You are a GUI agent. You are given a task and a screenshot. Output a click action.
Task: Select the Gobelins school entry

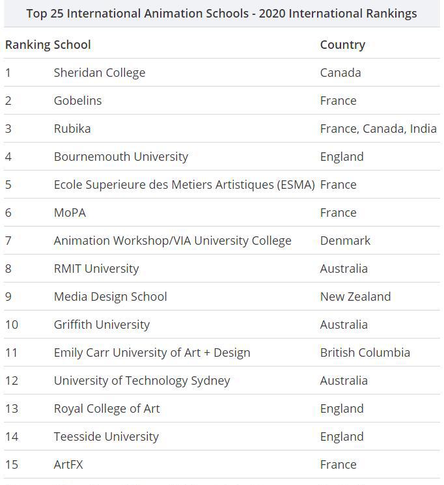pyautogui.click(x=77, y=101)
